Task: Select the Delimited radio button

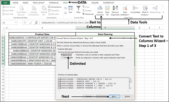Action: [x=62, y=55]
